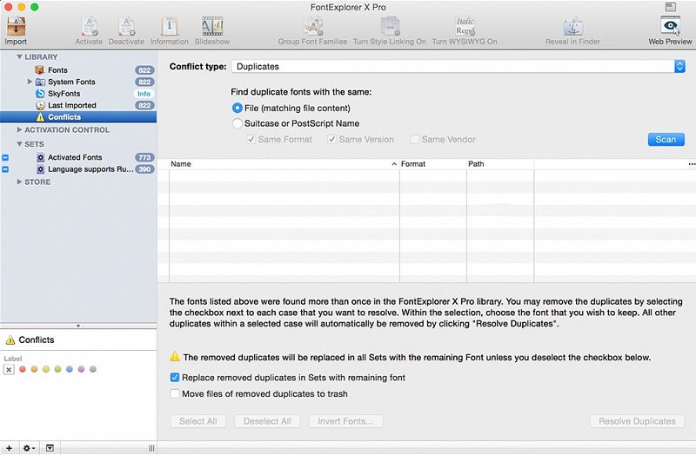Start the Slideshow from the toolbar
This screenshot has width=696, height=455.
point(213,28)
